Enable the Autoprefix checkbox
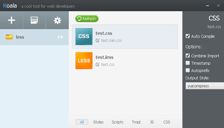The width and height of the screenshot is (224, 128). [x=188, y=70]
